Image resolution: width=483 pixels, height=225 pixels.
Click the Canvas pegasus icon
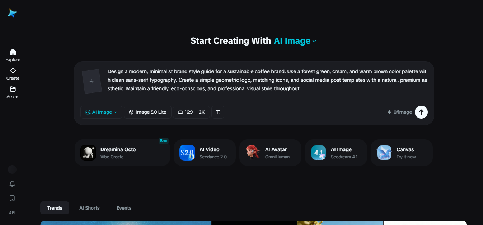[384, 153]
